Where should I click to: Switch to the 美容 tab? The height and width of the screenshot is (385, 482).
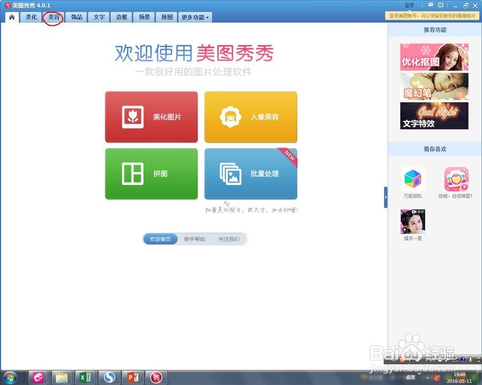coord(54,17)
